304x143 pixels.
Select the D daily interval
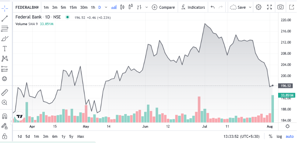pyautogui.click(x=100, y=7)
